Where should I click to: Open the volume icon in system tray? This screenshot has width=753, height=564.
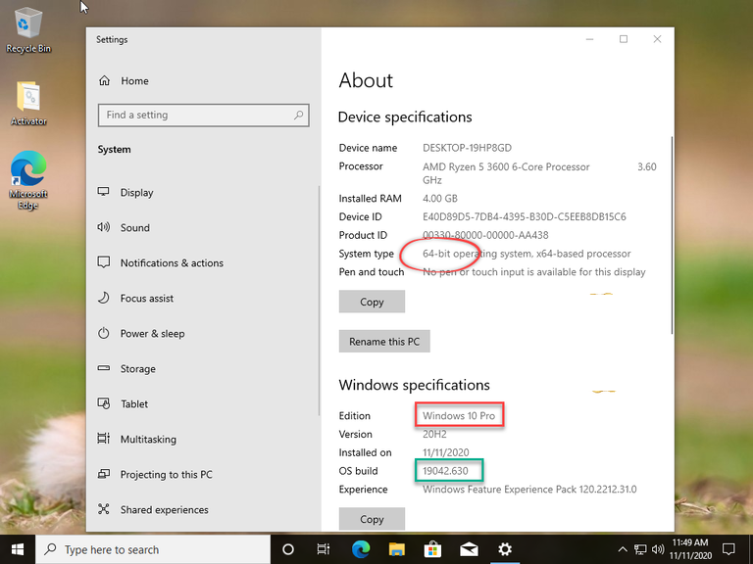coord(658,549)
